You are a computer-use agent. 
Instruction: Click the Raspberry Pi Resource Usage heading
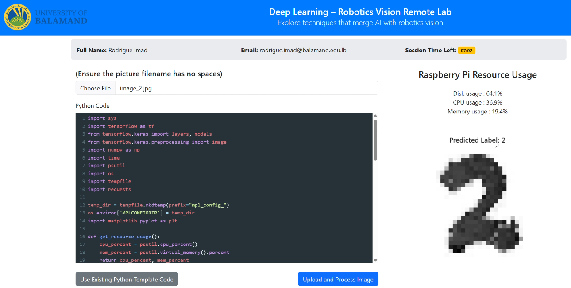[477, 74]
